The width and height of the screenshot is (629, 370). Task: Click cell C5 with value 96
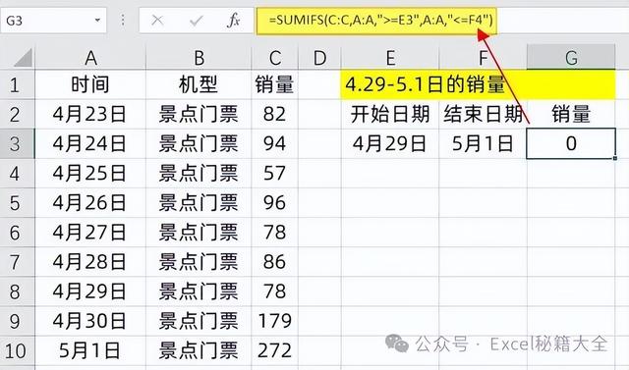[275, 203]
